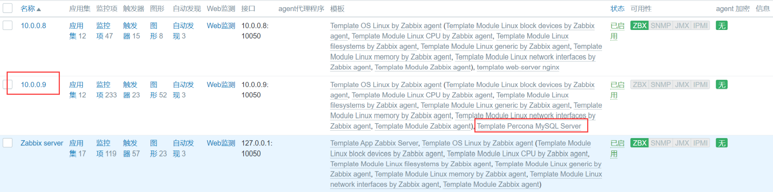Image resolution: width=773 pixels, height=192 pixels.
Task: Click the 无 encryption badge for Zabbix server
Action: pos(722,143)
